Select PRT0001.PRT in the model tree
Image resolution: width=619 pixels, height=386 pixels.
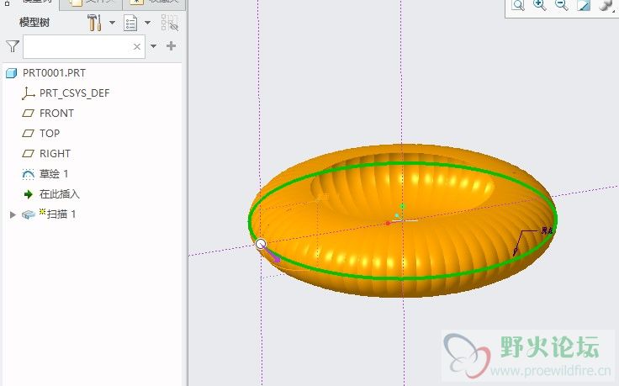tap(54, 73)
